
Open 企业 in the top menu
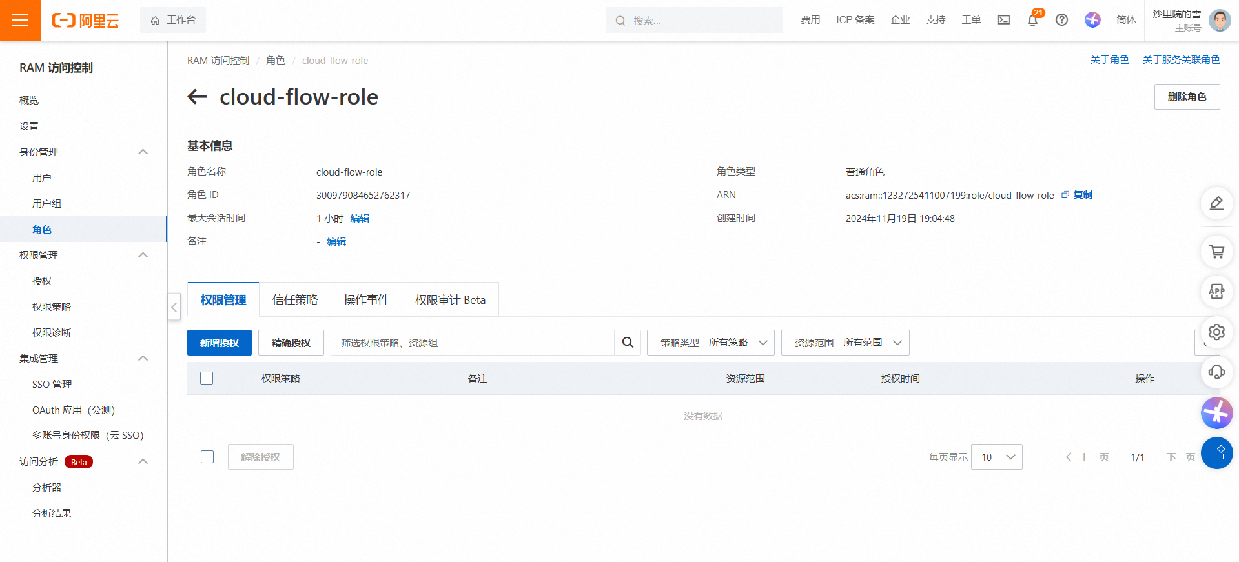click(x=900, y=20)
